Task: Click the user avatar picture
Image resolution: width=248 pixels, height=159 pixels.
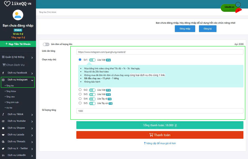Action: coord(18,15)
